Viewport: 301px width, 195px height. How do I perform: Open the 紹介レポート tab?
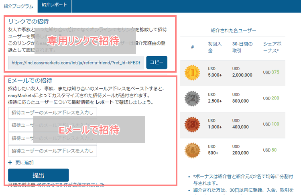pyautogui.click(x=55, y=6)
